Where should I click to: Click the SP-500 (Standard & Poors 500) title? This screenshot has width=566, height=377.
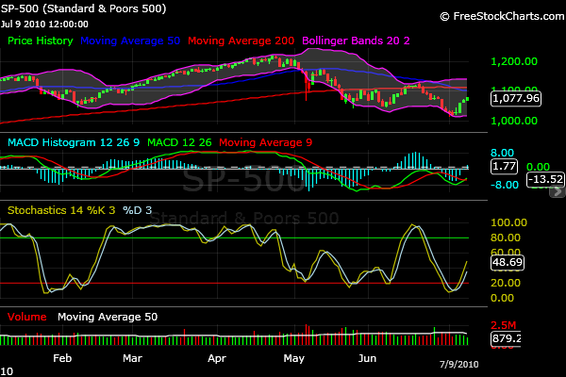[83, 8]
